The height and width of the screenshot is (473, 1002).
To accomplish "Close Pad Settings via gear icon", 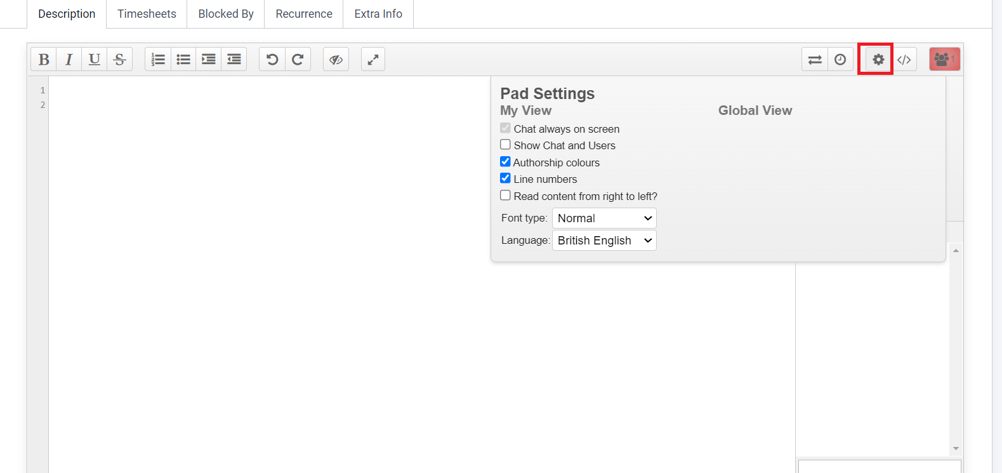I will tap(878, 60).
